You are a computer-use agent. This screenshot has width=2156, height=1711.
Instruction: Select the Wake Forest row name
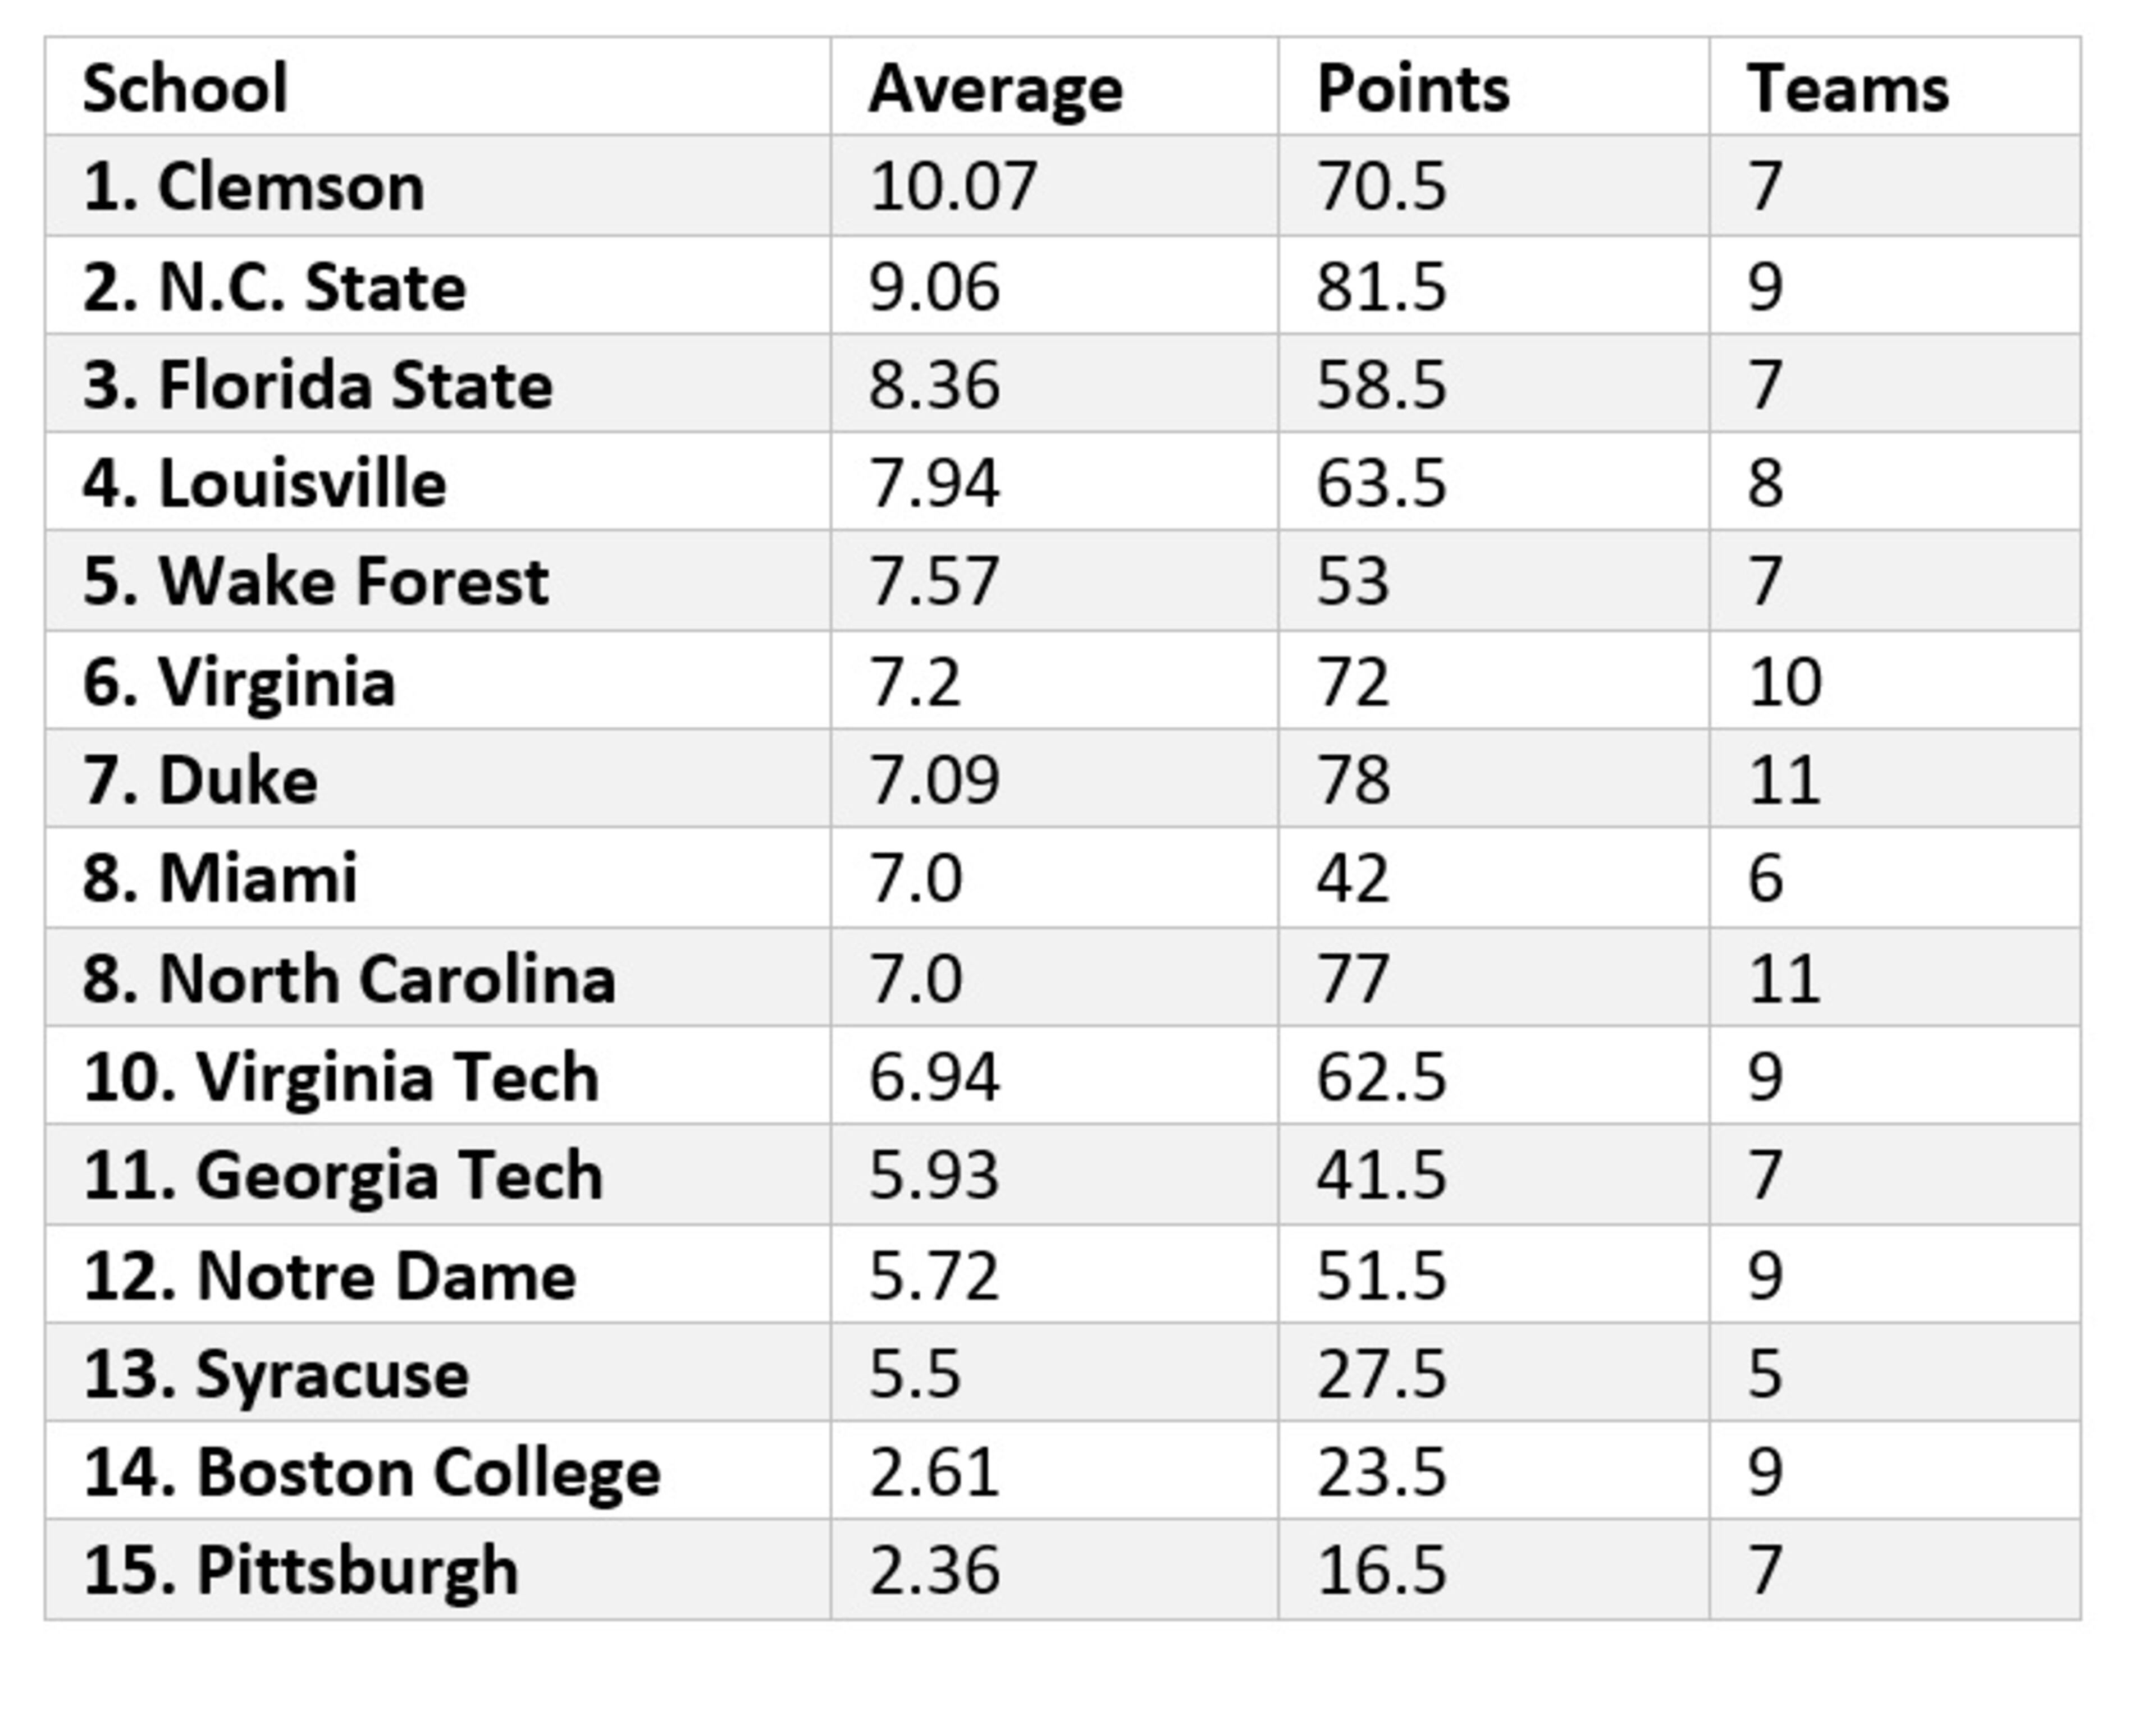tap(316, 581)
